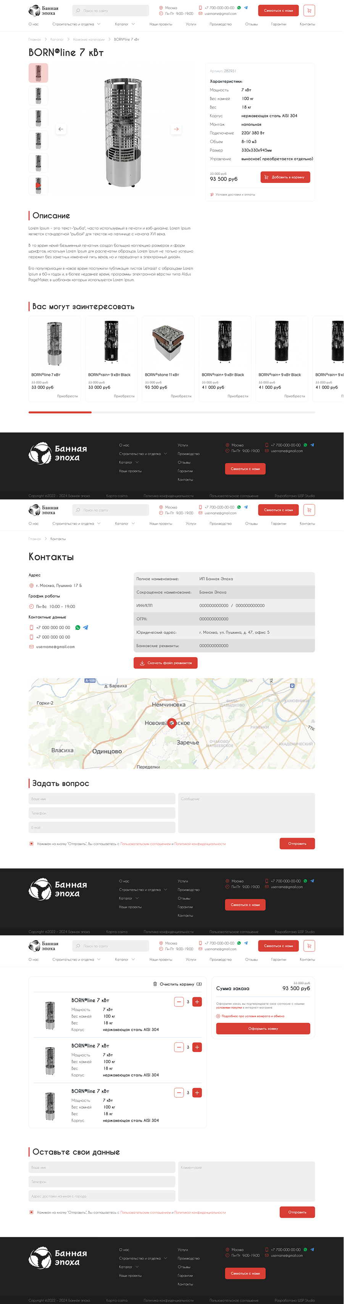This screenshot has width=344, height=1304.
Task: Click the Telegram icon in the cart page header
Action: [246, 943]
